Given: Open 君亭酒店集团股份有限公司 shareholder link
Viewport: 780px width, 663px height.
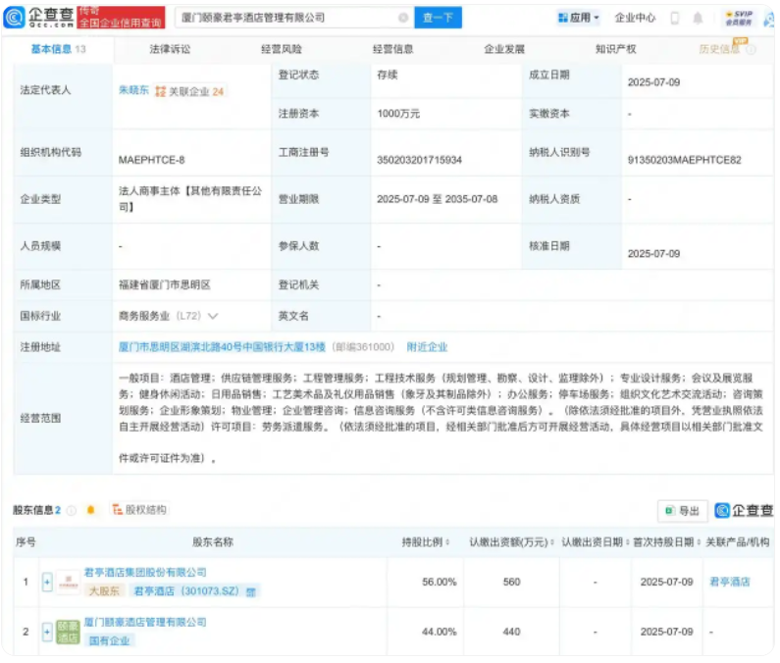Looking at the screenshot, I should 145,573.
